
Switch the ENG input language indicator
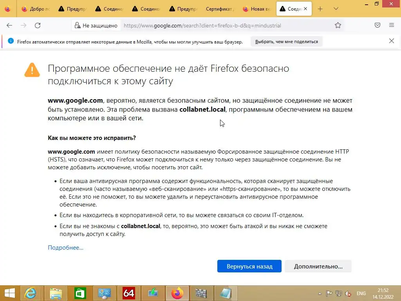coord(361,293)
